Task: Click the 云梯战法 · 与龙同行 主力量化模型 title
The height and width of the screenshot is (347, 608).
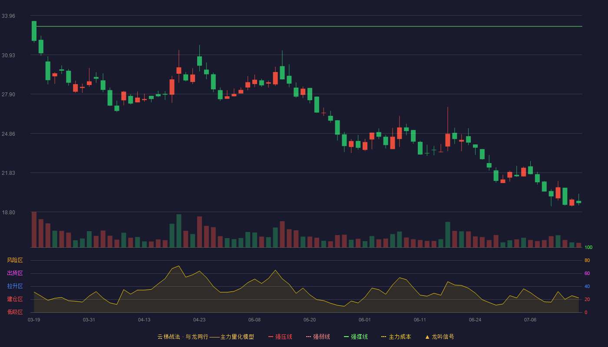Action: (x=205, y=337)
